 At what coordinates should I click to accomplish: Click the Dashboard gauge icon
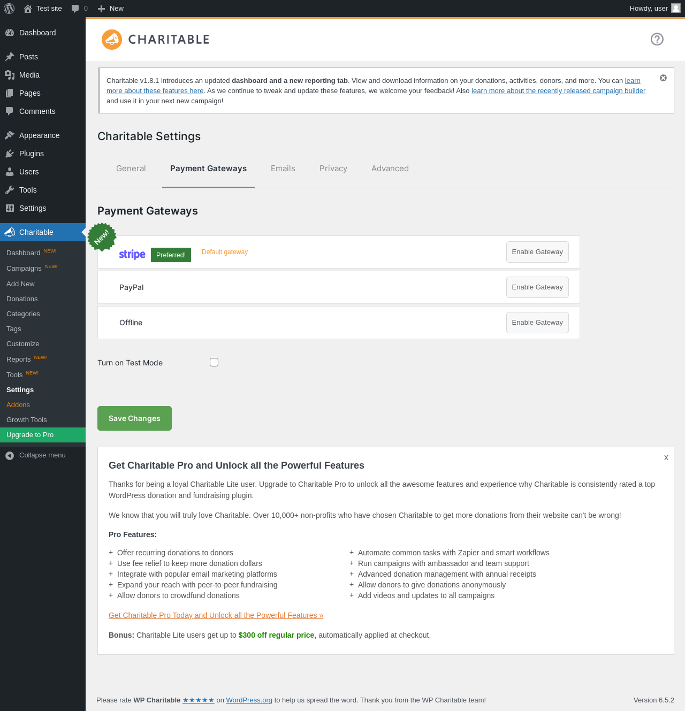[10, 33]
